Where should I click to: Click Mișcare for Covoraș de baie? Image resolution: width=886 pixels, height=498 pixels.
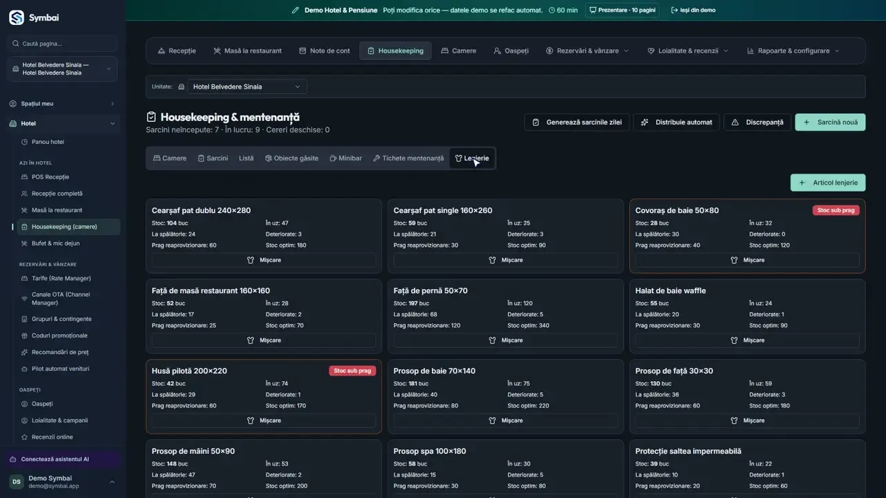tap(748, 260)
